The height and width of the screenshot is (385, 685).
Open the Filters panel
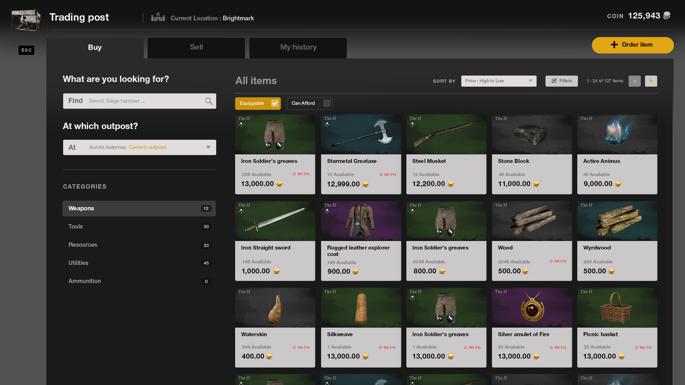[x=561, y=81]
